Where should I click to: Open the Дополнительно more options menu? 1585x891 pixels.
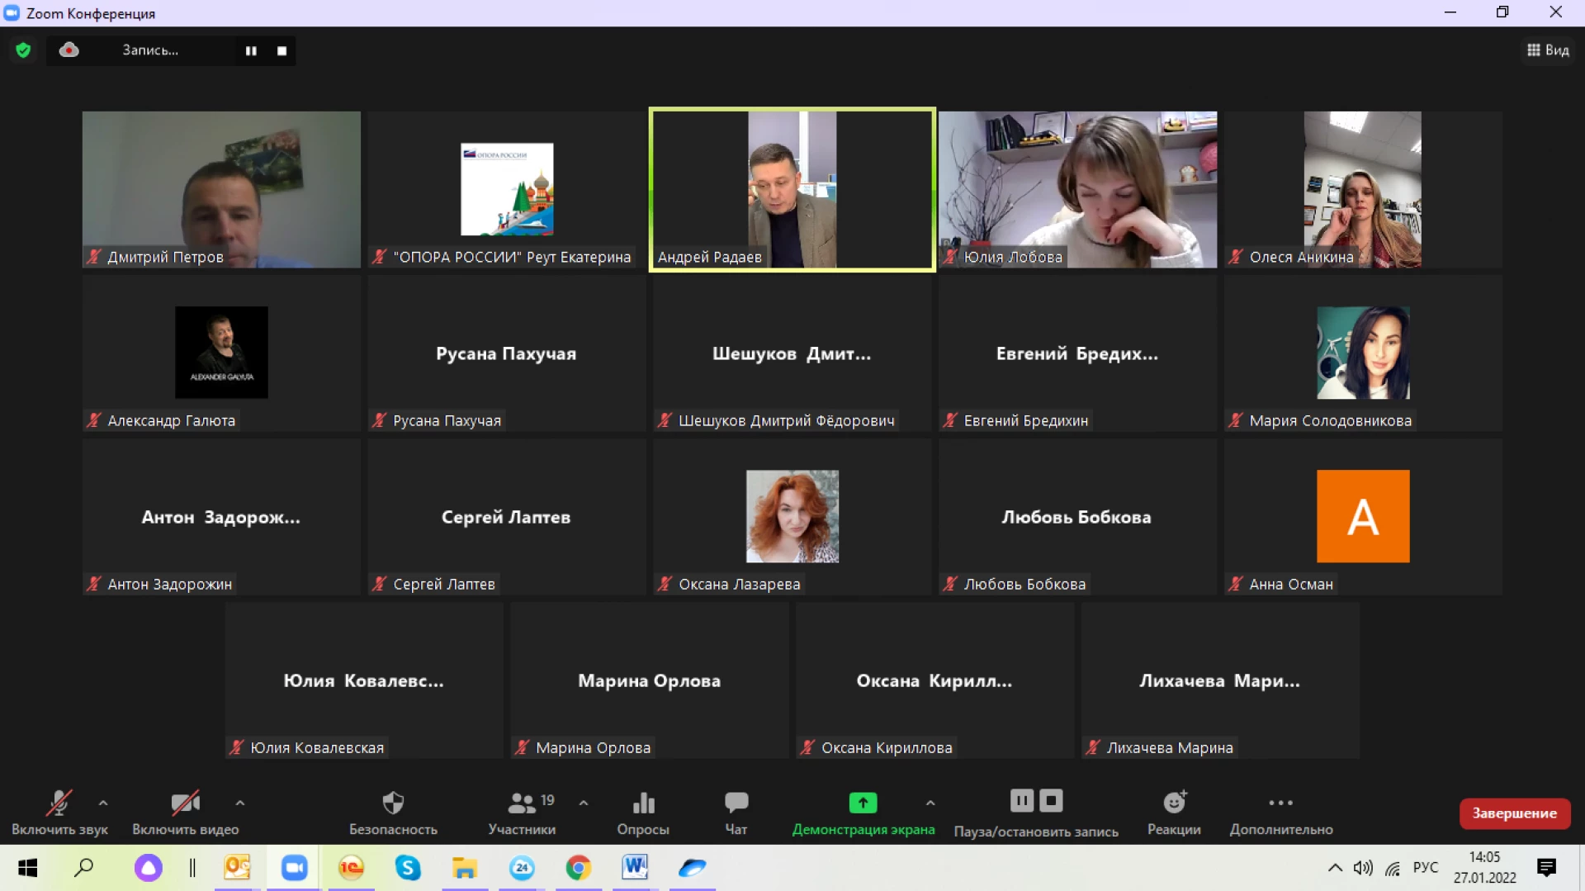[1280, 803]
